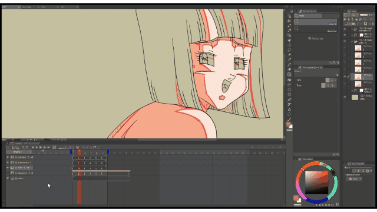Select the Text tool (A) in the toolbar
This screenshot has width=377, height=212.
pos(289,110)
